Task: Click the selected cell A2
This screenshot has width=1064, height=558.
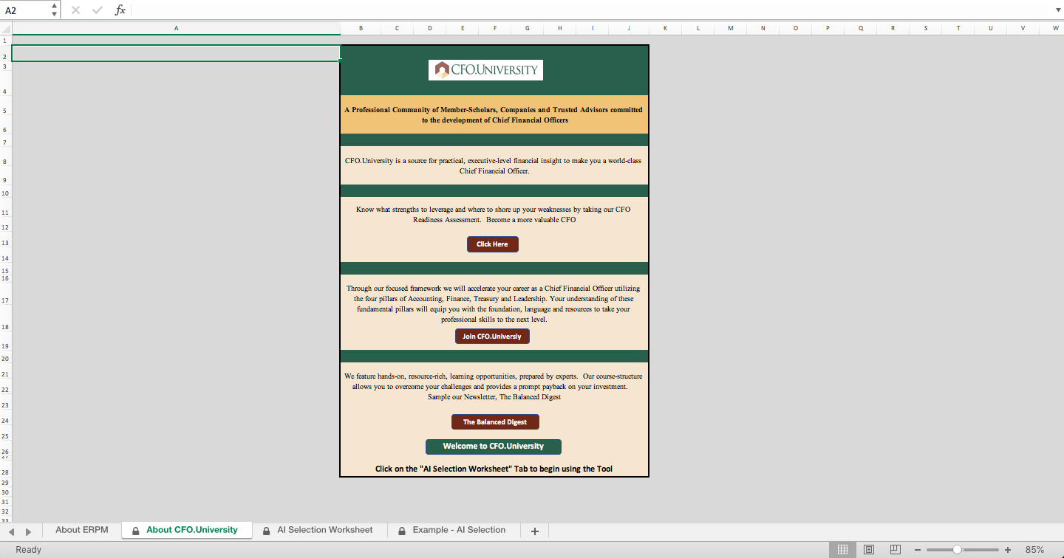Action: click(176, 53)
